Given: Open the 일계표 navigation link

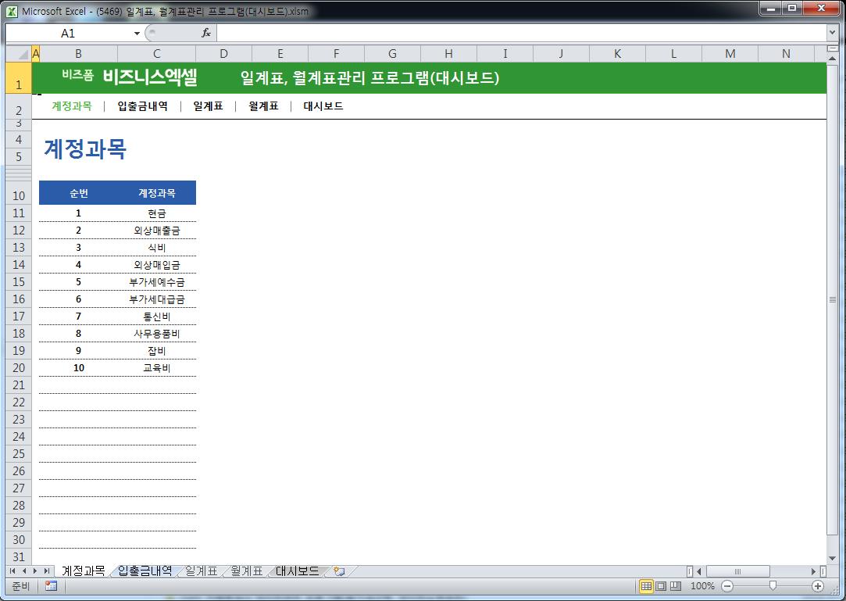Looking at the screenshot, I should pos(208,106).
